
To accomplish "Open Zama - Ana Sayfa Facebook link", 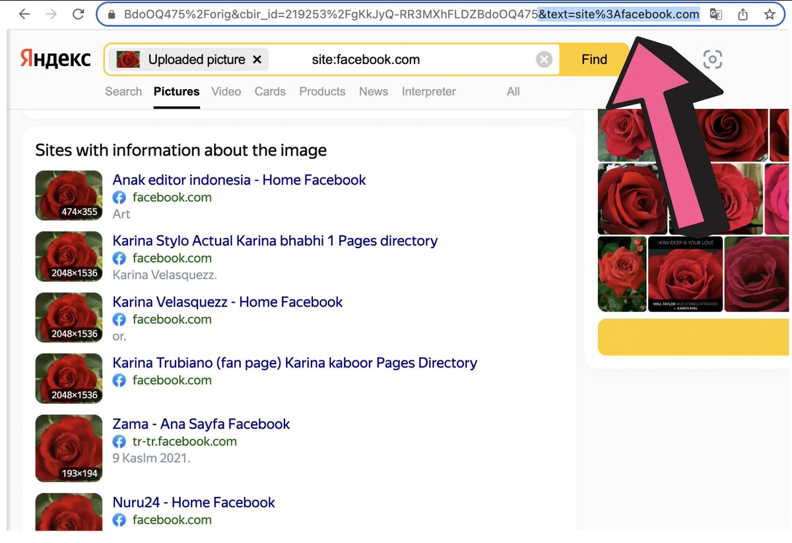I will pyautogui.click(x=201, y=424).
